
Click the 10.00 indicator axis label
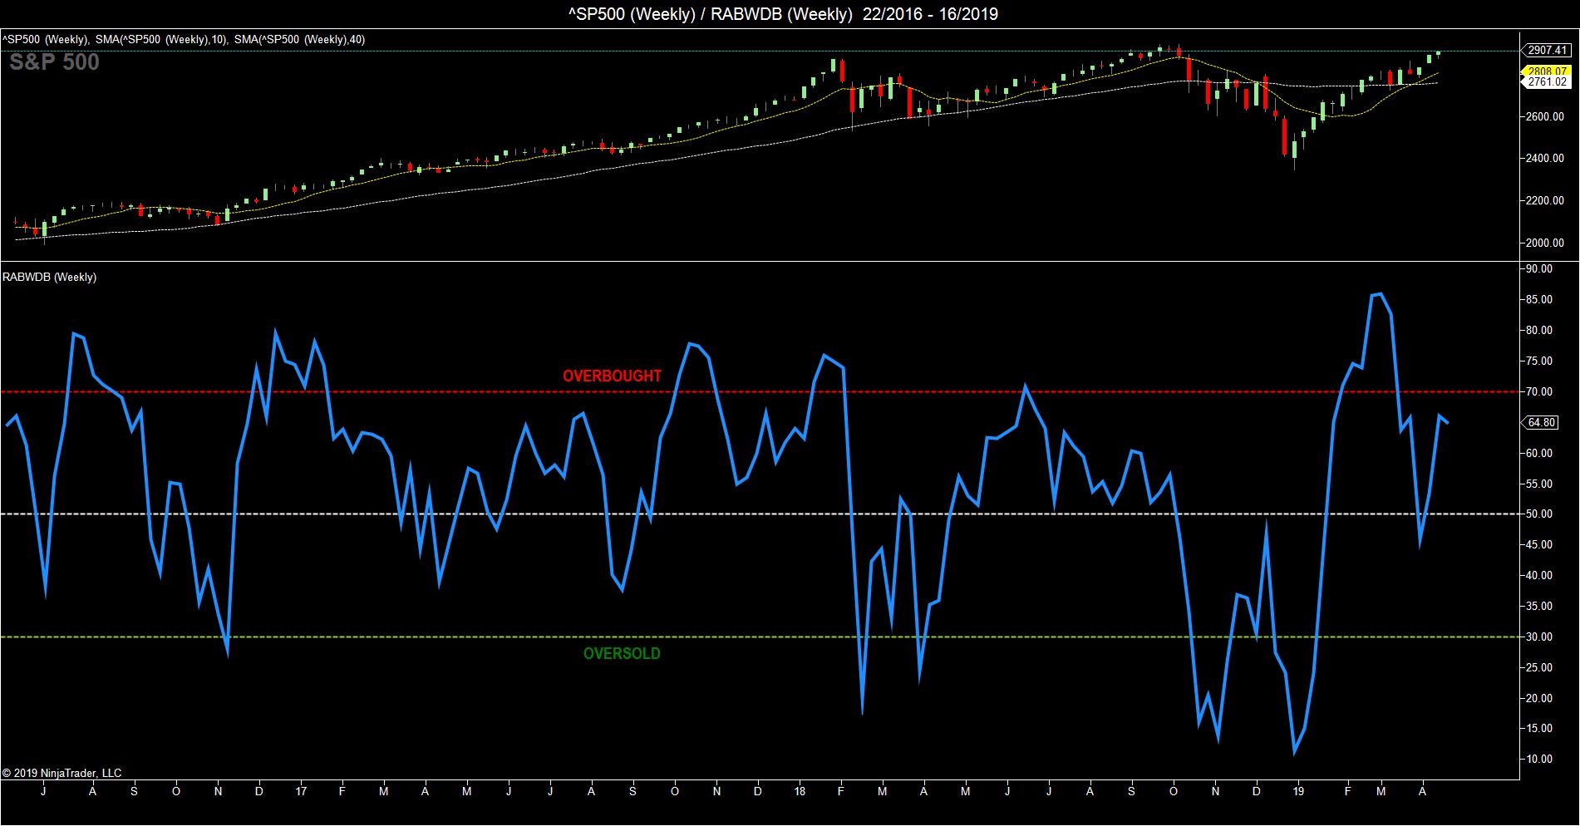(1540, 760)
